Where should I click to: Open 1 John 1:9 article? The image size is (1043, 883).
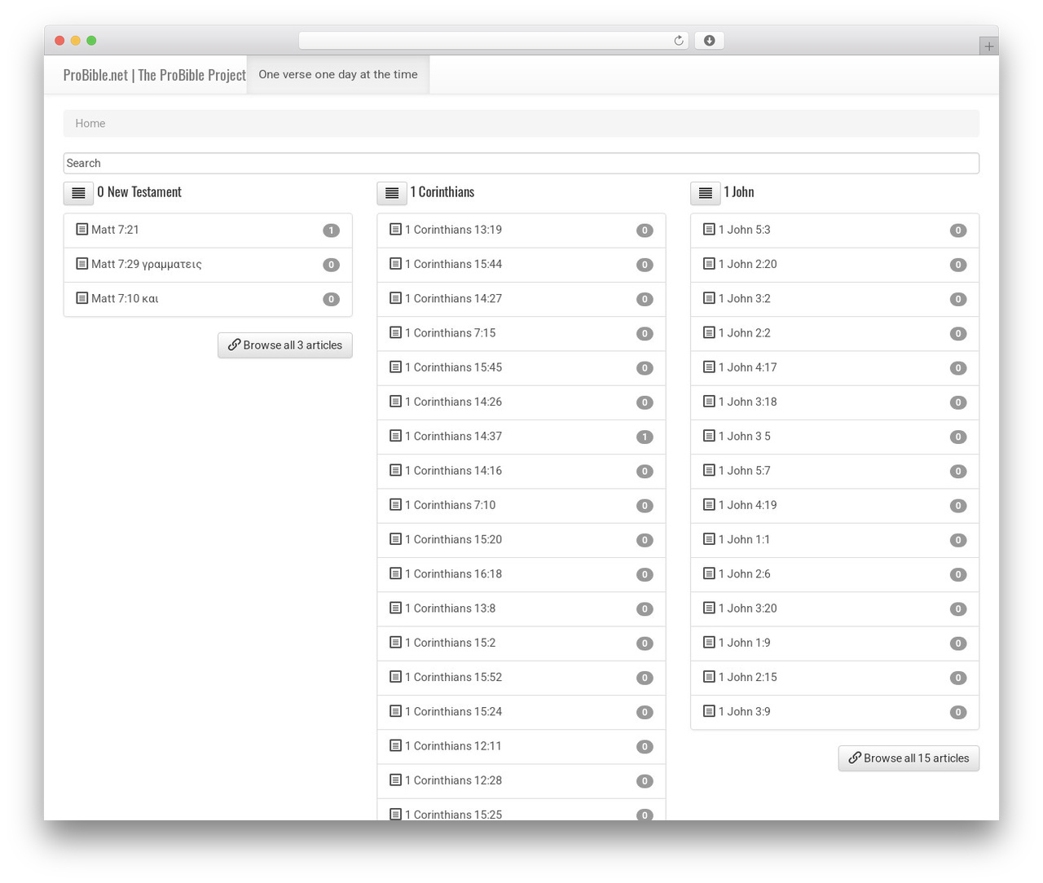[835, 643]
